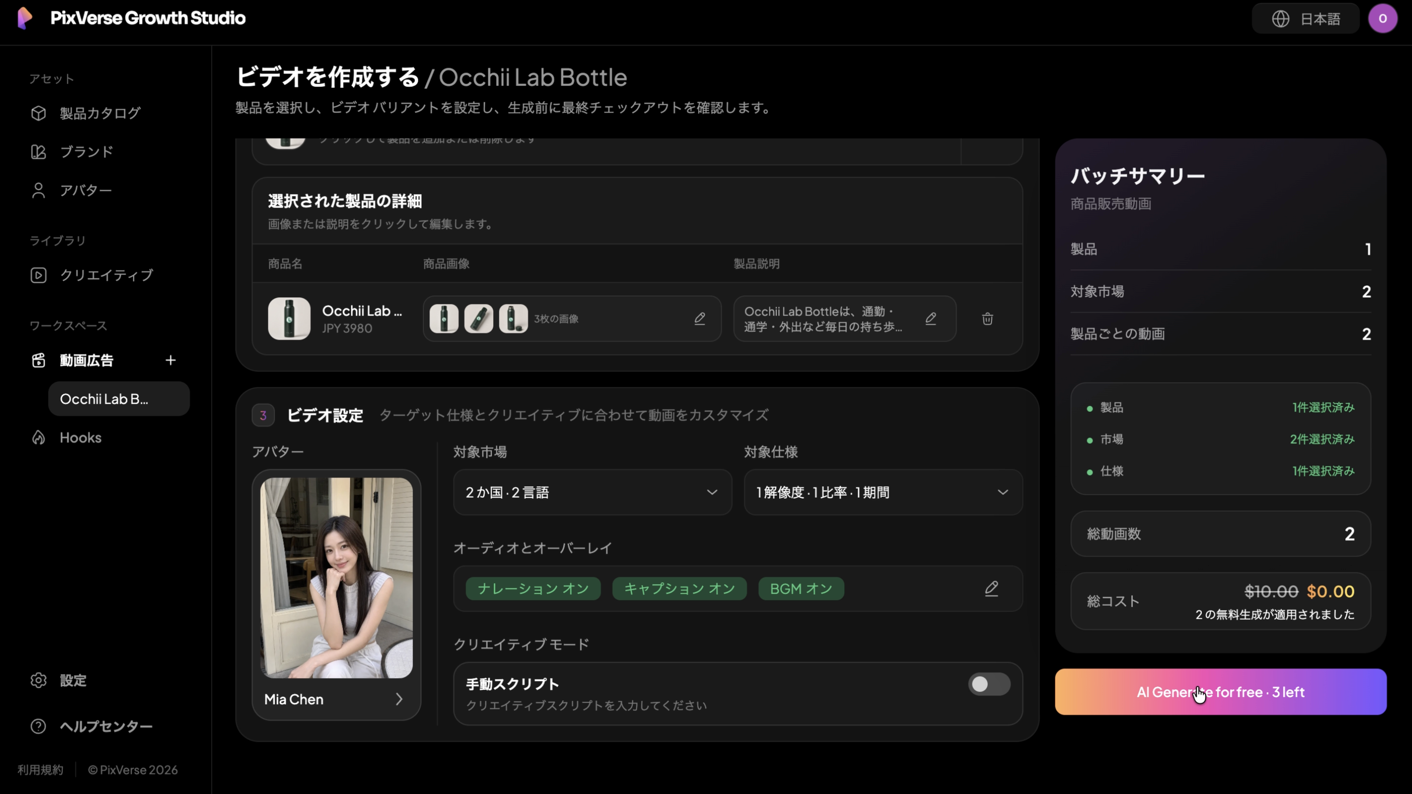Click the second tilted bottle thumbnail

(478, 318)
